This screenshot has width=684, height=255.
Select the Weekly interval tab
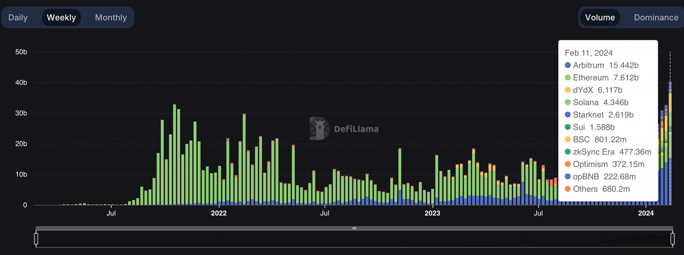coord(61,17)
